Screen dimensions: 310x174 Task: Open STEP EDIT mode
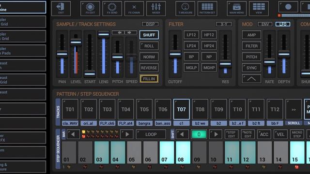232,134
